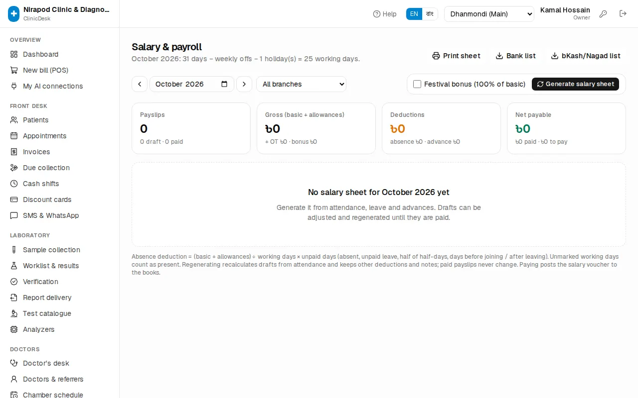Click the October 2026 month input field
Screen dimensions: 638x398
[192, 84]
